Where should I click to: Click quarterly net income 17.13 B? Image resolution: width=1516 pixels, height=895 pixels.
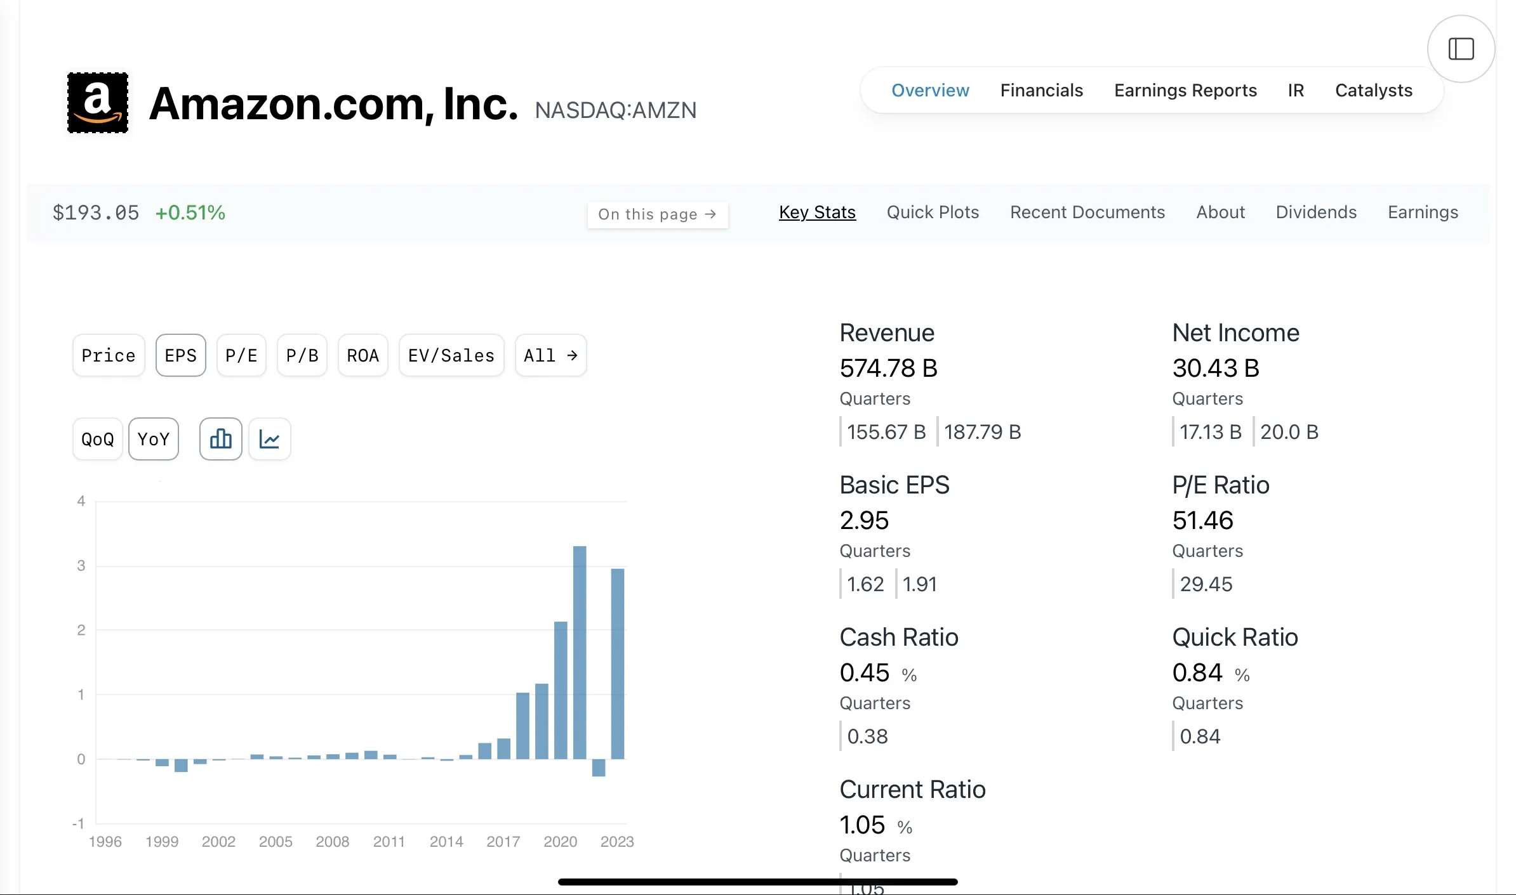[1211, 432]
